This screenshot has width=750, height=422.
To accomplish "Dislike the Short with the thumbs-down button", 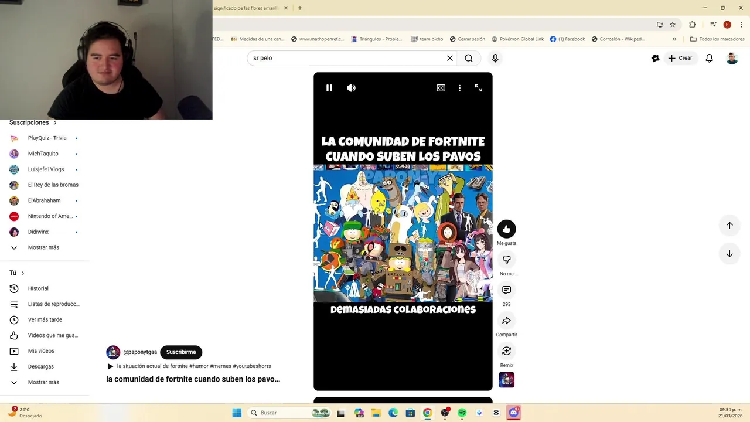I will (x=507, y=260).
